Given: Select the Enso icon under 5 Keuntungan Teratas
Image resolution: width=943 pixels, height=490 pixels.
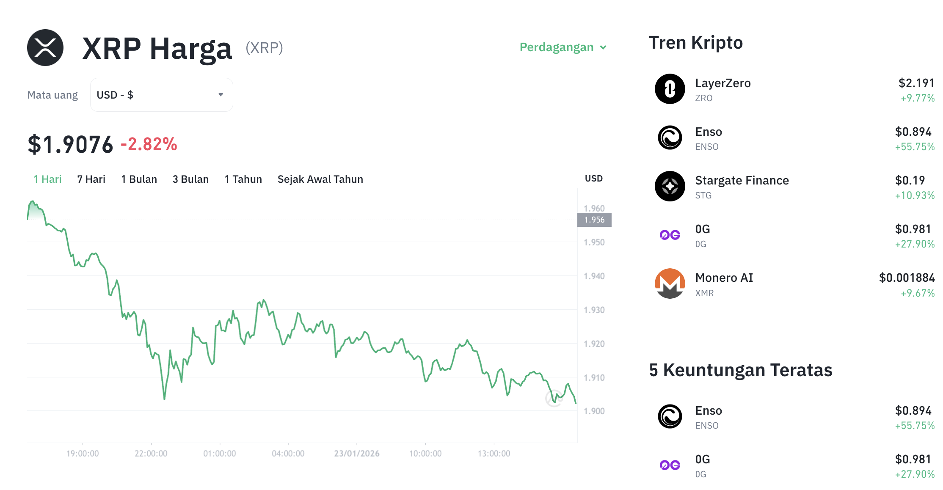Looking at the screenshot, I should coord(670,416).
